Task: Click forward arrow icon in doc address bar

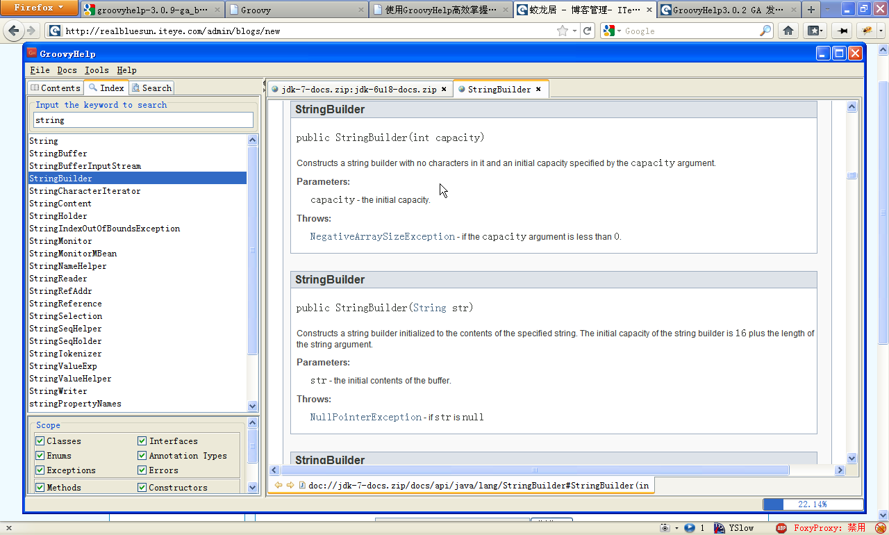Action: point(290,485)
